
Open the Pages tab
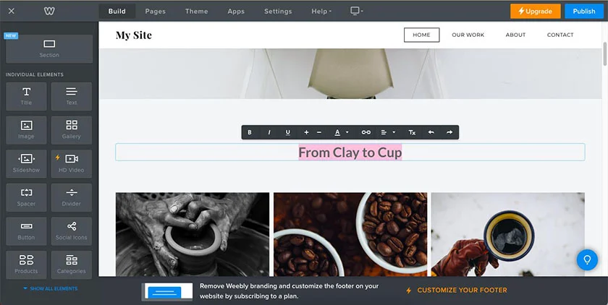[155, 12]
